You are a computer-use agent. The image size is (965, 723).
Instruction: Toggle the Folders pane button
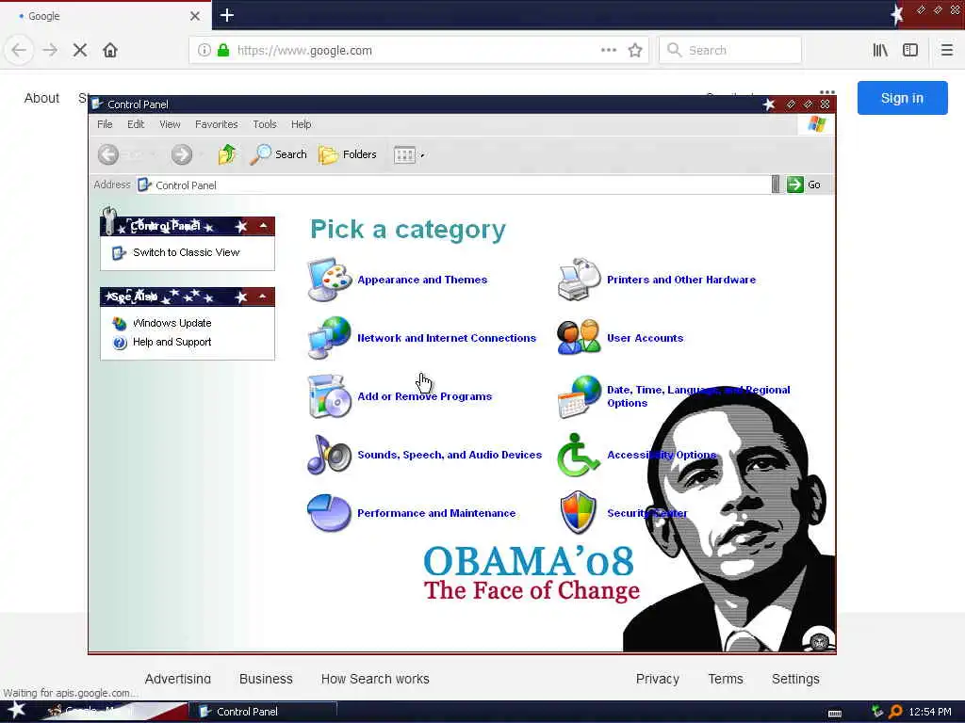(348, 154)
